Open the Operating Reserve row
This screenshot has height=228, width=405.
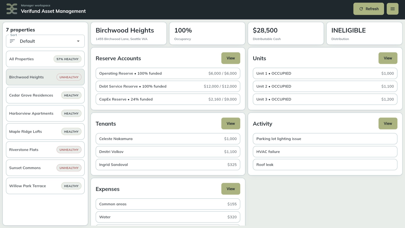(168, 73)
